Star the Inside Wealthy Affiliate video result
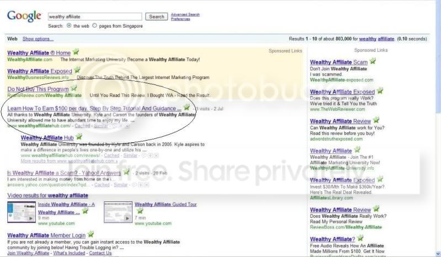This screenshot has height=257, width=441. [85, 211]
